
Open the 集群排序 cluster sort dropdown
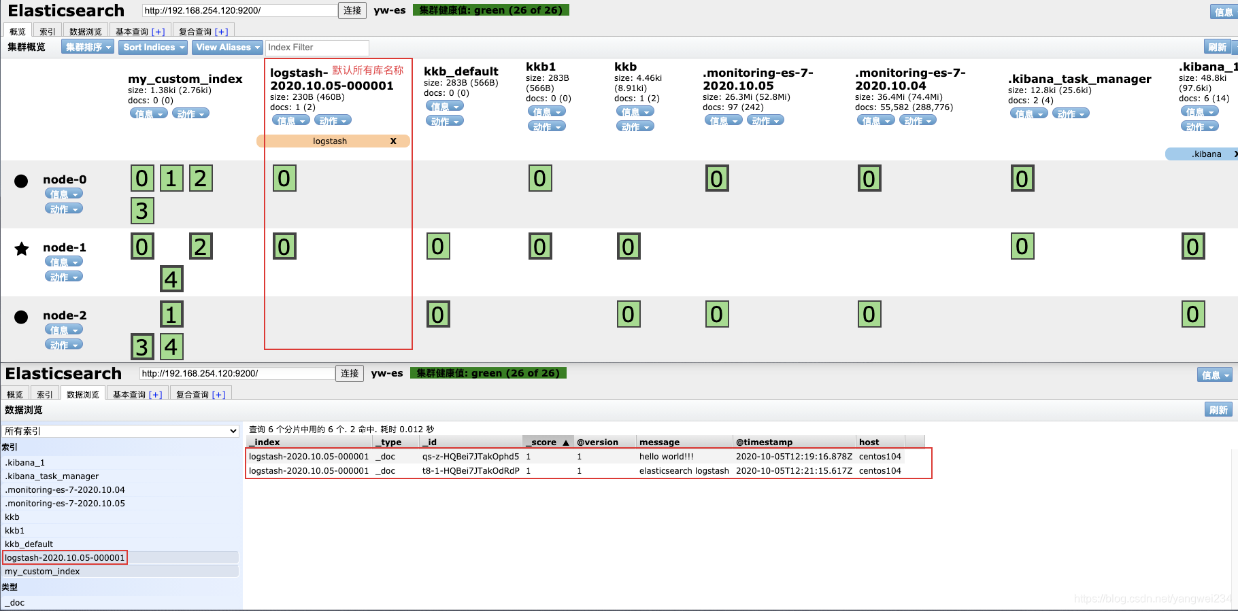click(88, 47)
